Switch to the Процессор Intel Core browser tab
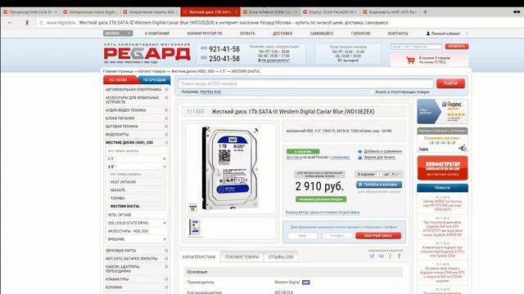 point(30,12)
